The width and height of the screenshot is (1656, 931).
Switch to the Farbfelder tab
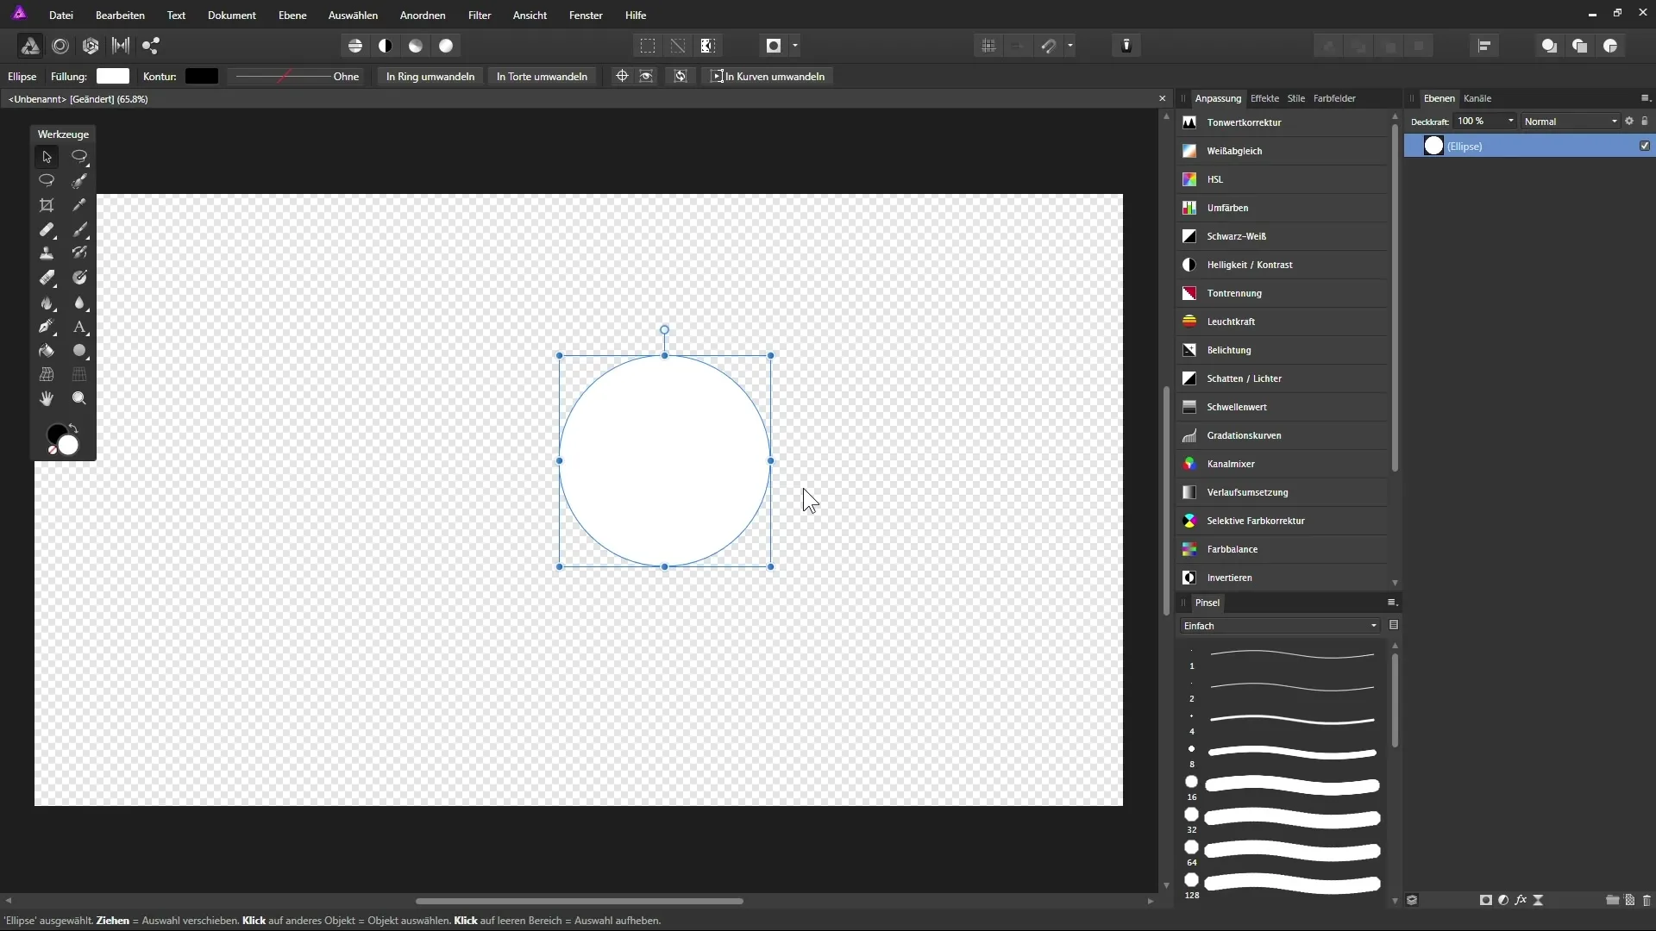coord(1334,98)
